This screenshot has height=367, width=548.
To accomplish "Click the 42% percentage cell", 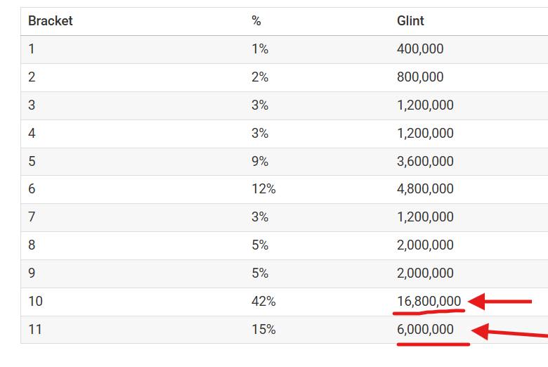I will click(x=263, y=302).
